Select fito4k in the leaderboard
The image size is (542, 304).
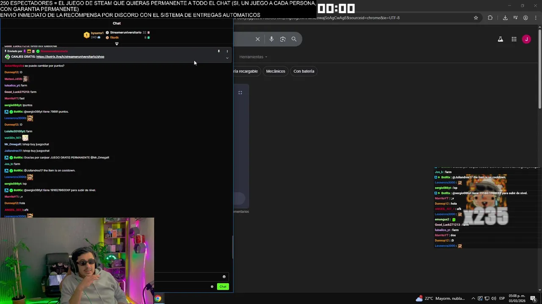(x=114, y=38)
